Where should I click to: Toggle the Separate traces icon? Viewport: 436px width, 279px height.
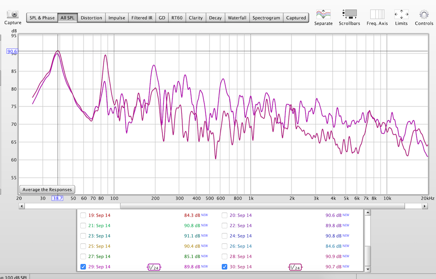pyautogui.click(x=323, y=15)
